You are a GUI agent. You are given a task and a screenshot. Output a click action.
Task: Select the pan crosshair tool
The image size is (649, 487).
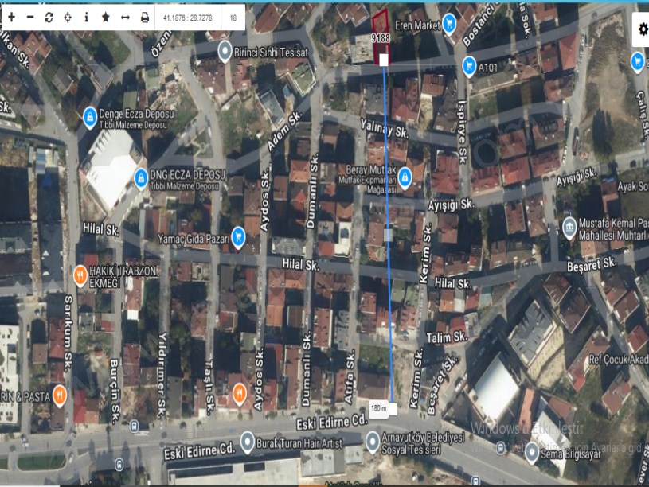pyautogui.click(x=67, y=16)
